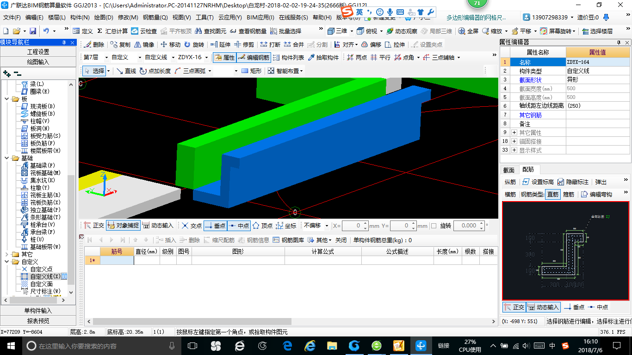Click the 弹出 pop-out button
Viewport: 632px width, 355px height.
(601, 182)
